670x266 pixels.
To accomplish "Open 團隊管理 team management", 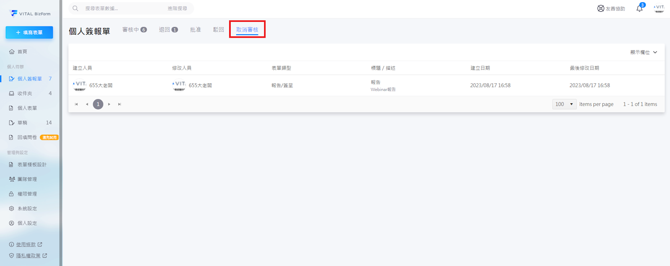I will 27,179.
